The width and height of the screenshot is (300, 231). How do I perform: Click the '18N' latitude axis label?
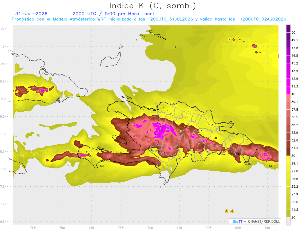pyautogui.click(x=4, y=169)
